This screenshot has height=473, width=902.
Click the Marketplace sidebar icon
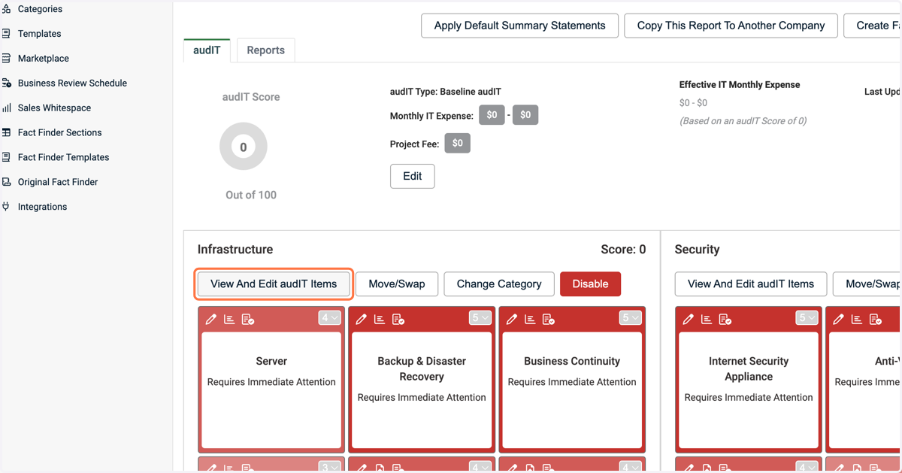pyautogui.click(x=7, y=59)
